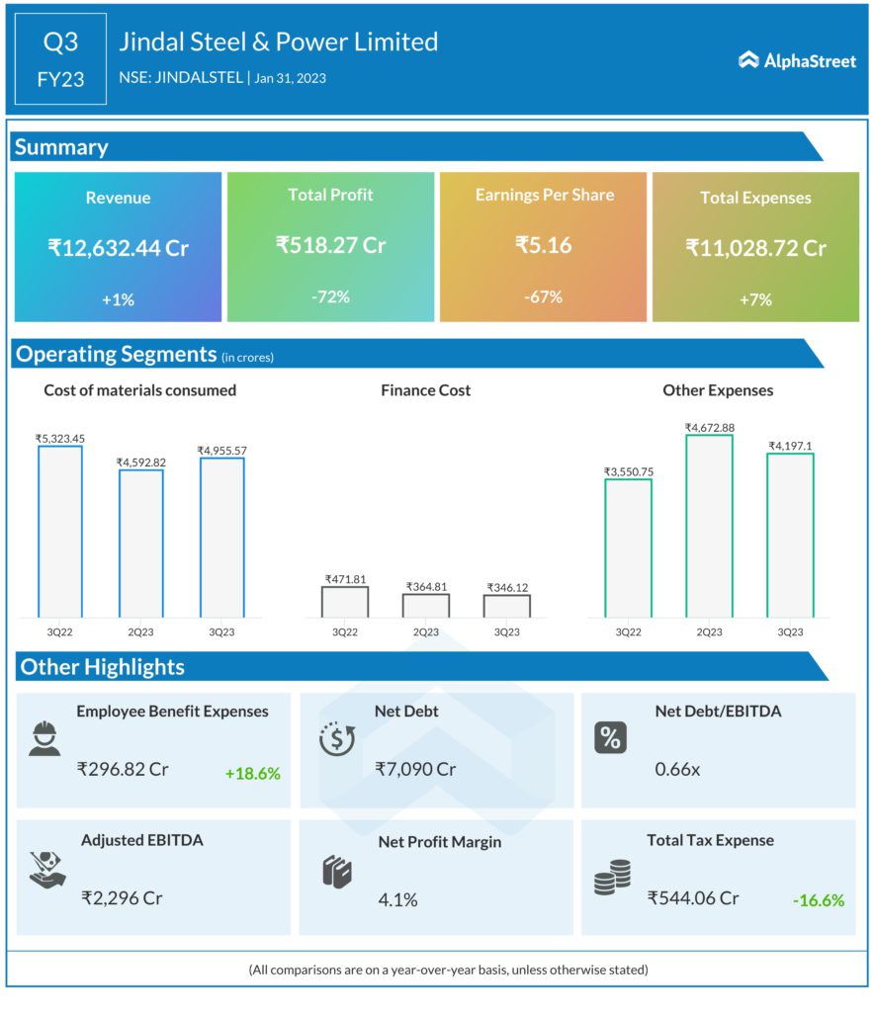Click the AlphaStreet logo icon
Viewport: 874px width, 1012px height.
748,60
